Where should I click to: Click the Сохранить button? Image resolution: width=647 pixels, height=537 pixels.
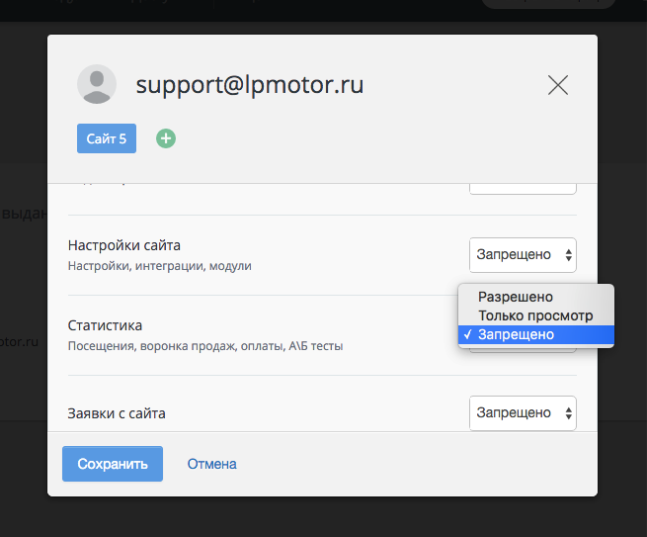click(x=113, y=464)
